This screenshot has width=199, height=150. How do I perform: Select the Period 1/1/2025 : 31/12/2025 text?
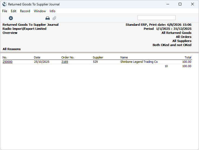tap(168, 29)
